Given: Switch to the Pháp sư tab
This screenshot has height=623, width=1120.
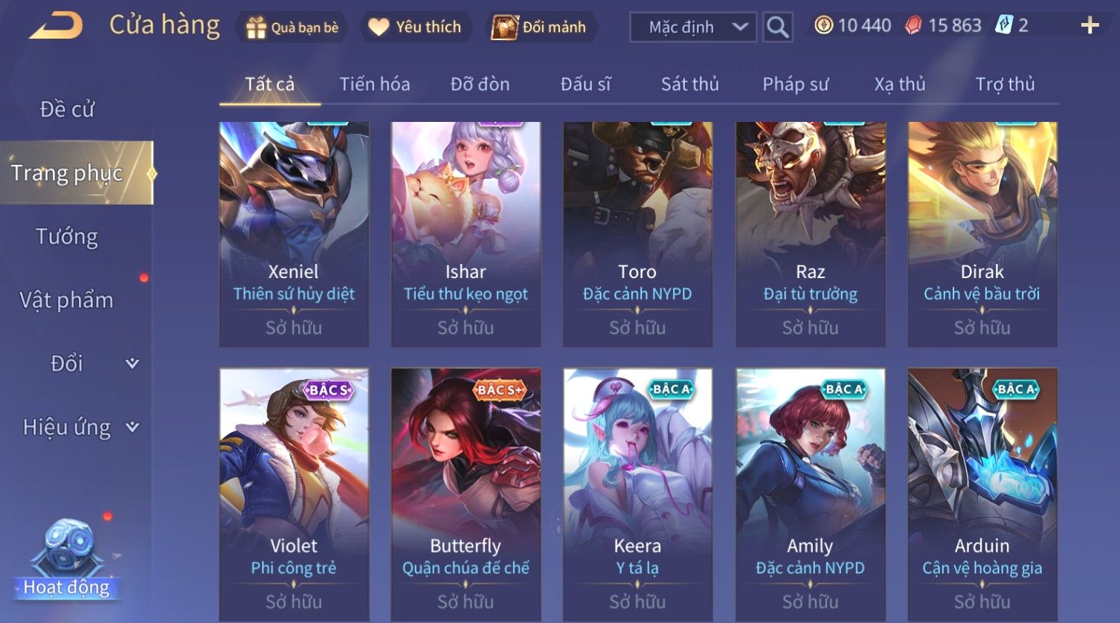Looking at the screenshot, I should click(795, 84).
